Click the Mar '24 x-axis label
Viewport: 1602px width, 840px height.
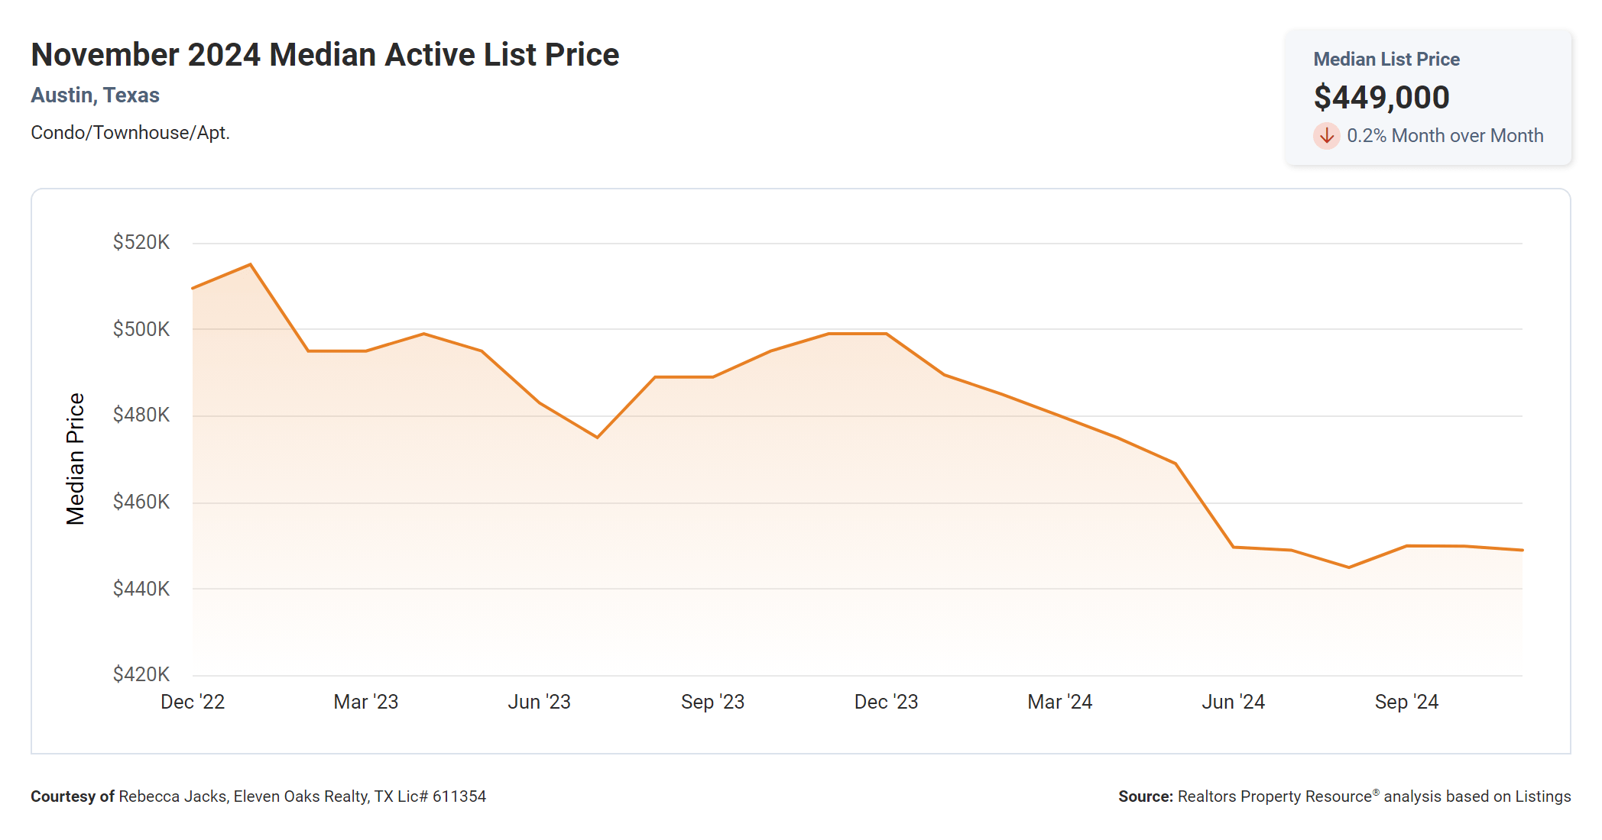tap(1059, 702)
